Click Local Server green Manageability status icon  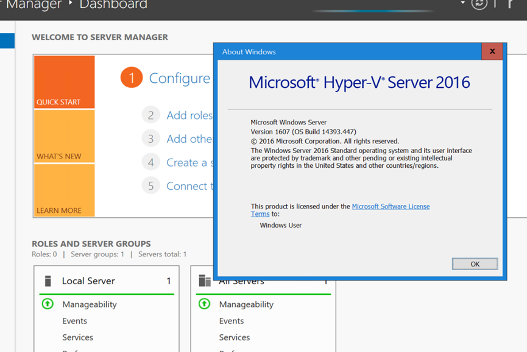[x=48, y=304]
